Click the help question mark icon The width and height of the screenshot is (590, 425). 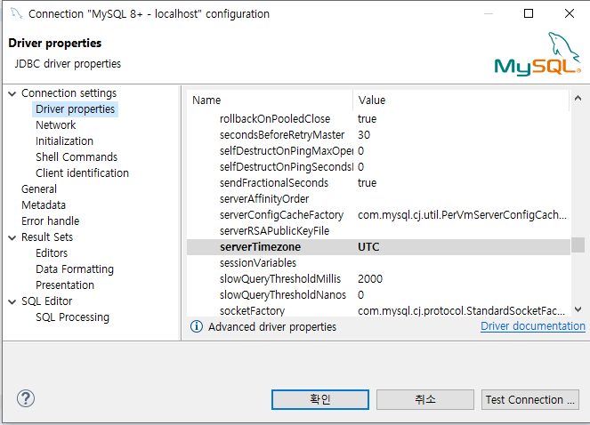point(26,398)
